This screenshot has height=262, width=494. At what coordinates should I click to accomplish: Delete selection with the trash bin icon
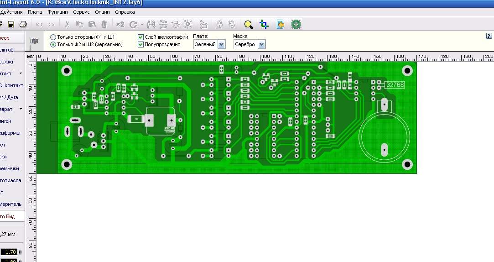point(104,24)
